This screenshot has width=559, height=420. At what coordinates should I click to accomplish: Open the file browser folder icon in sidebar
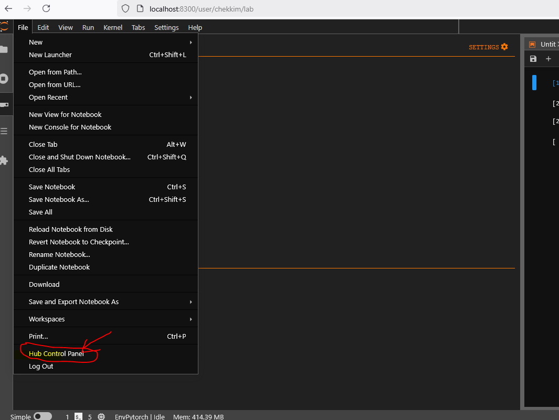click(x=4, y=50)
